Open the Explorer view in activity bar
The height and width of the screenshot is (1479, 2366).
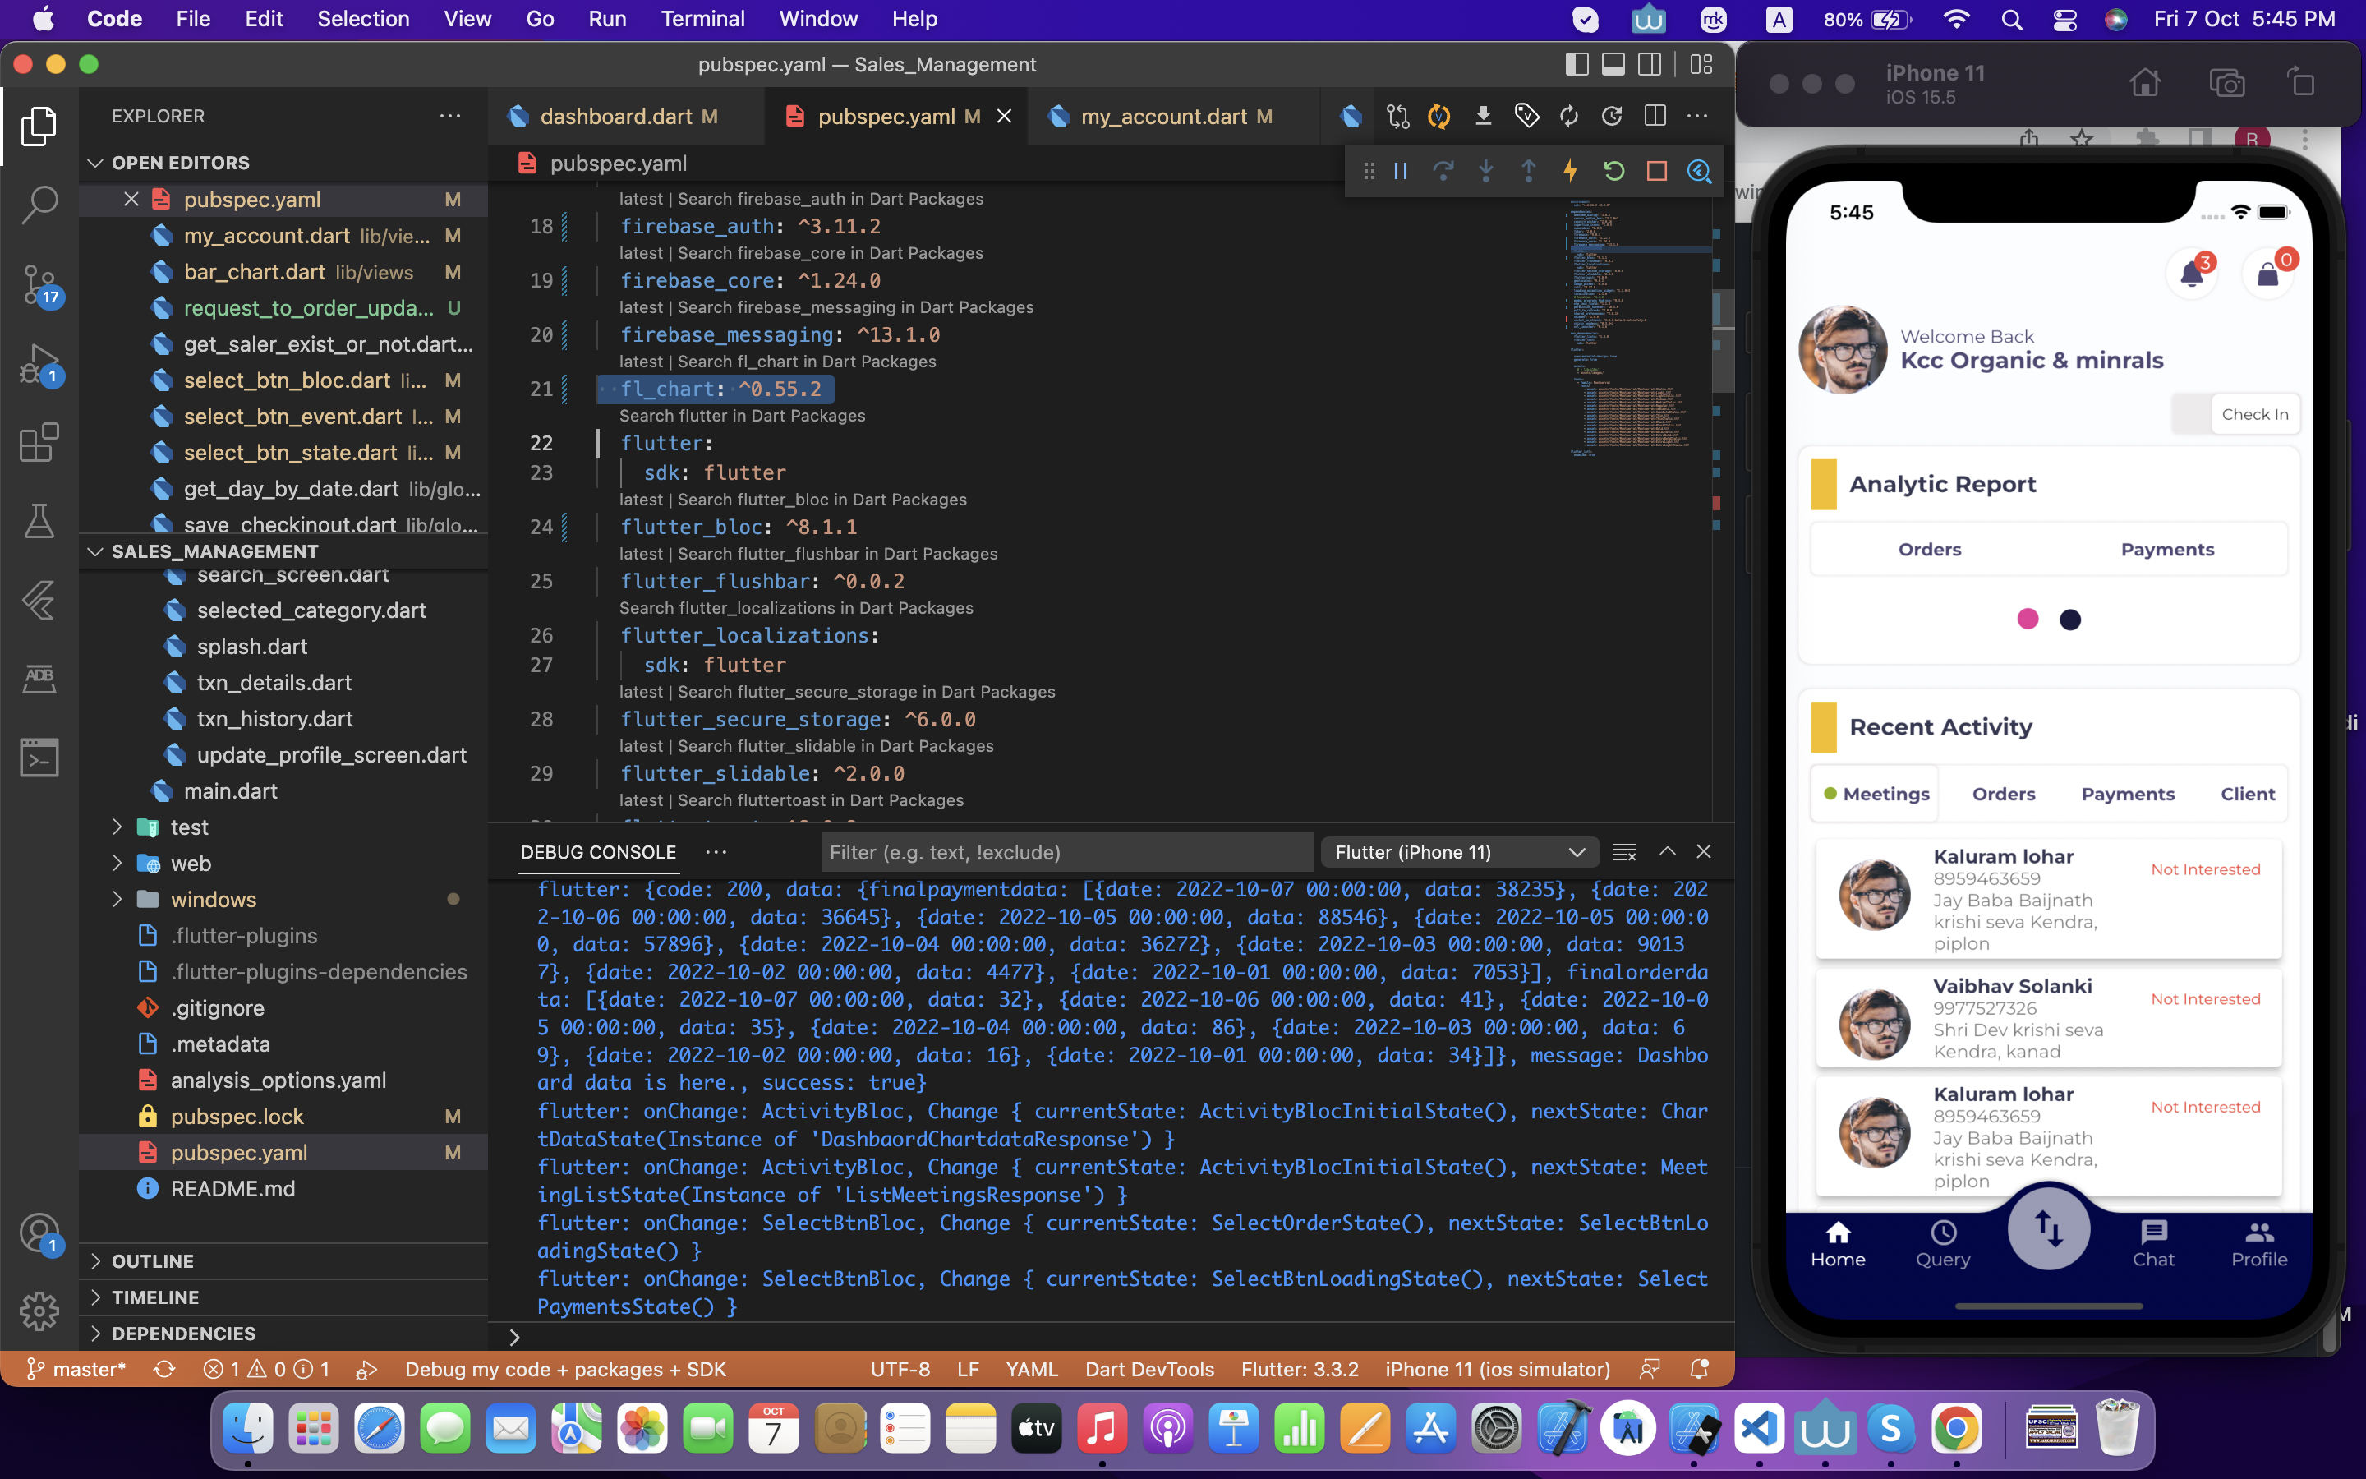39,127
